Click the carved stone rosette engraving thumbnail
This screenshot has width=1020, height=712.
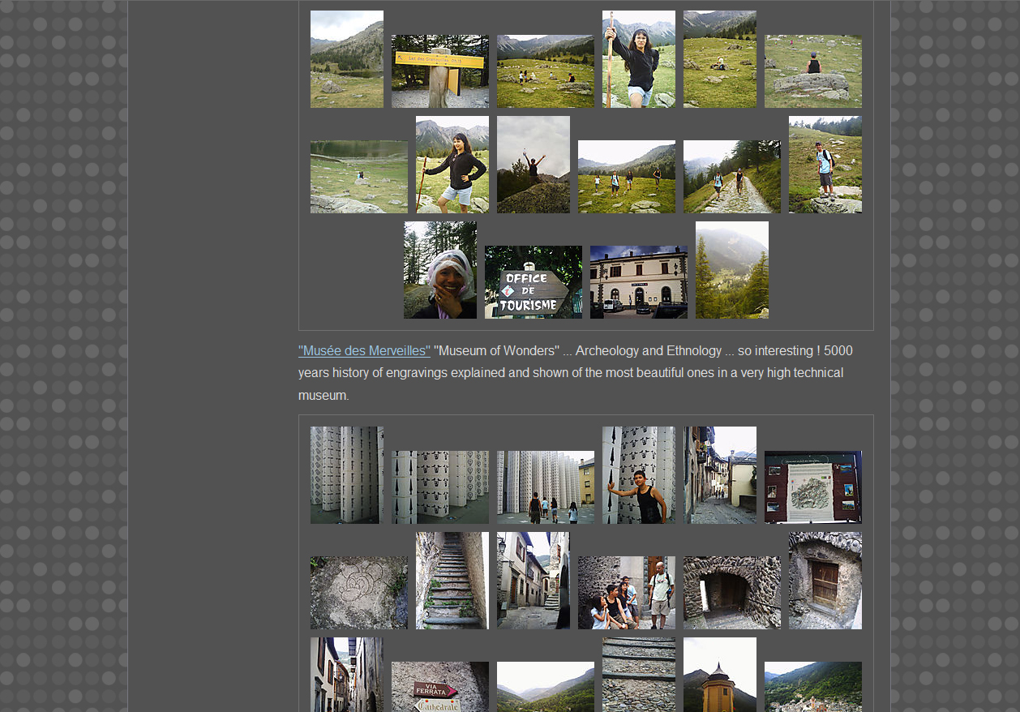click(x=358, y=593)
